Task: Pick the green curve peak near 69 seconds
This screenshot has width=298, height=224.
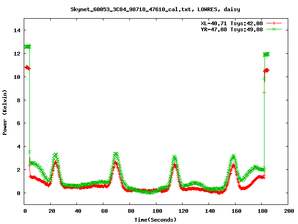Action: 116,154
